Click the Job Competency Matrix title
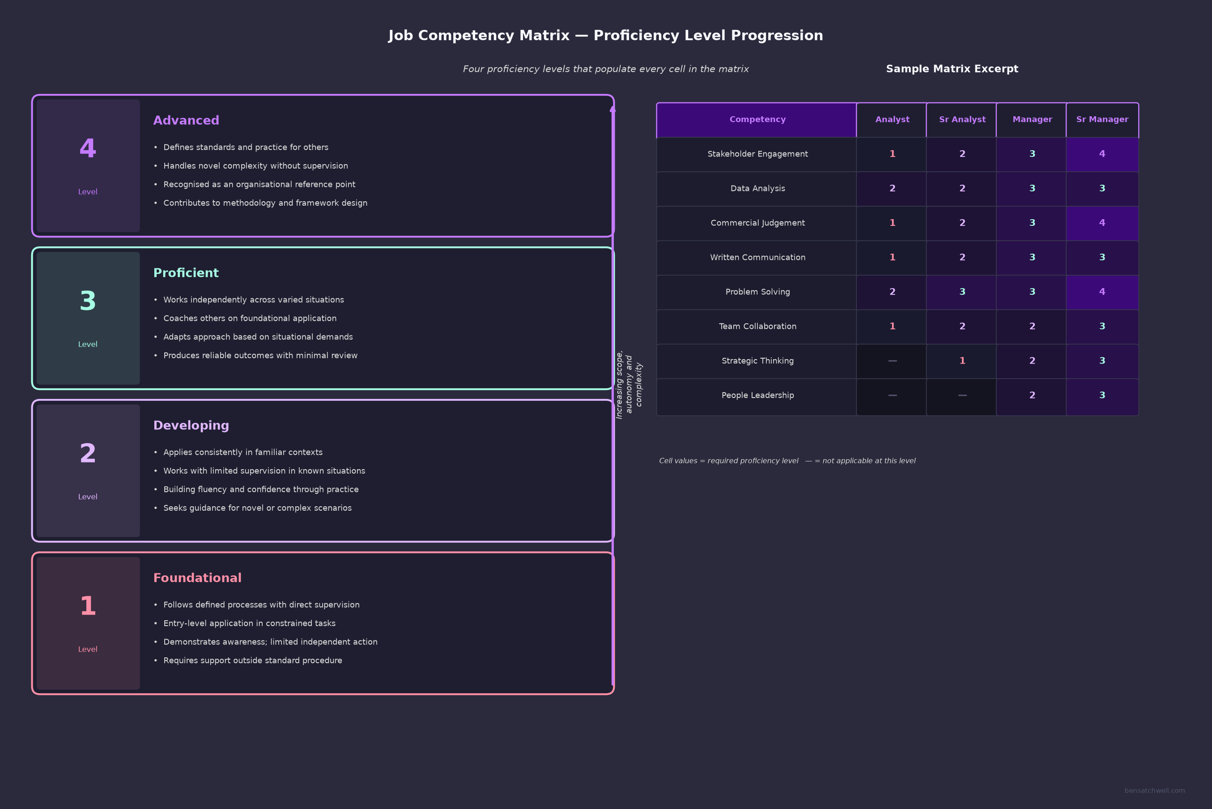1212x809 pixels. 605,36
